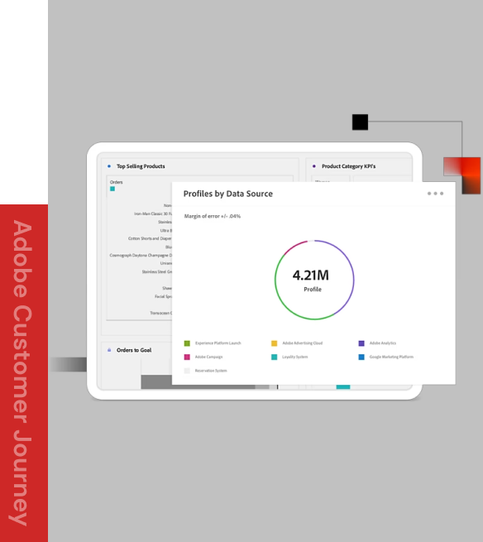The width and height of the screenshot is (483, 542).
Task: Click the Google Marketing Platform blue swatch
Action: click(x=361, y=357)
